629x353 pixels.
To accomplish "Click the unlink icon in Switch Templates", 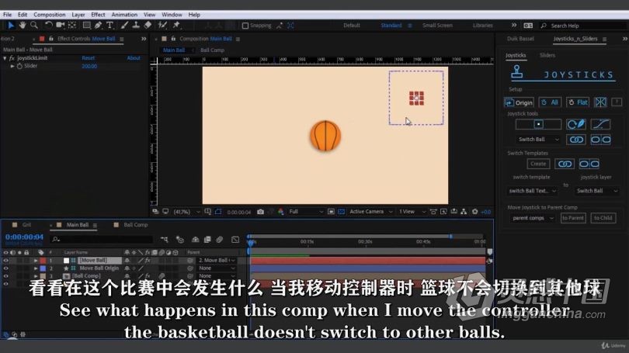I will pyautogui.click(x=589, y=164).
